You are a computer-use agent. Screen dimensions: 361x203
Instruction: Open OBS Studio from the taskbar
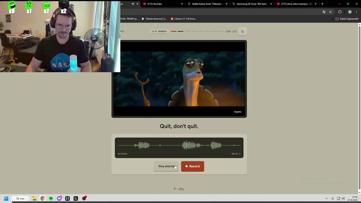pos(84,198)
